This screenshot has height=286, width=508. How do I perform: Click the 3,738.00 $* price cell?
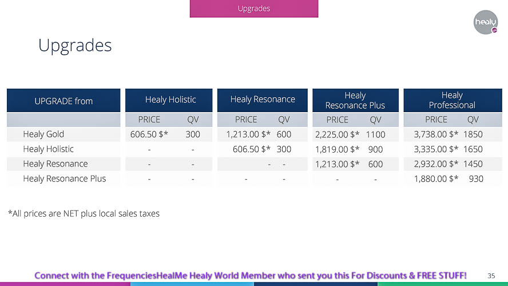pos(436,134)
